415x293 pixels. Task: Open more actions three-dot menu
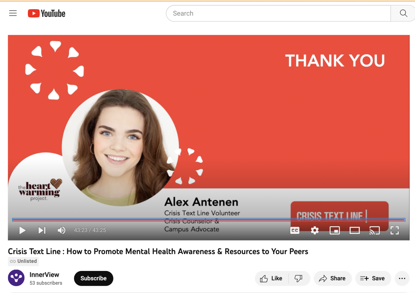(402, 278)
